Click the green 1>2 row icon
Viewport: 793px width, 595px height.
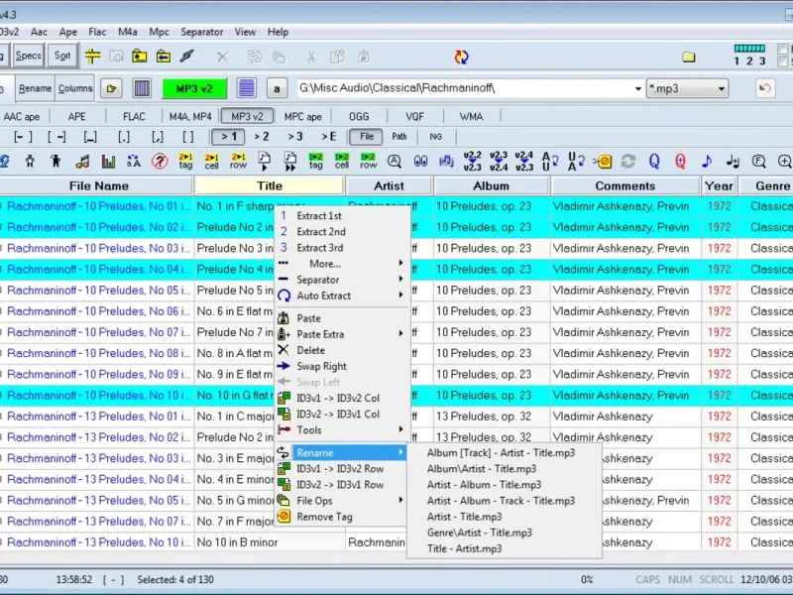[x=368, y=162]
